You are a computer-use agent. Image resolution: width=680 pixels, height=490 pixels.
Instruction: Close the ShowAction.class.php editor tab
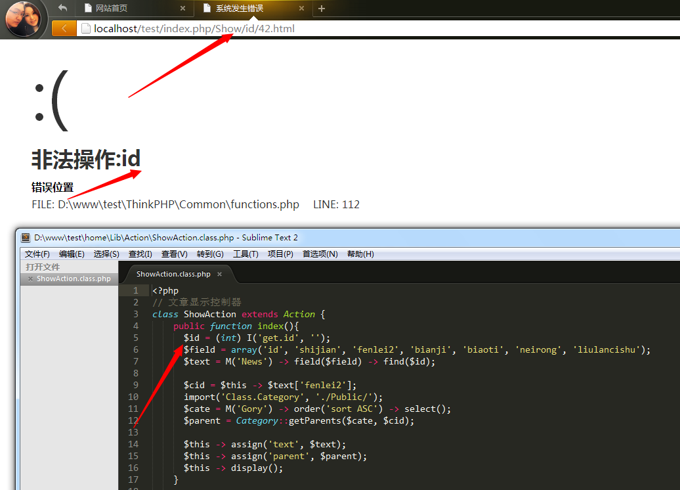point(219,274)
